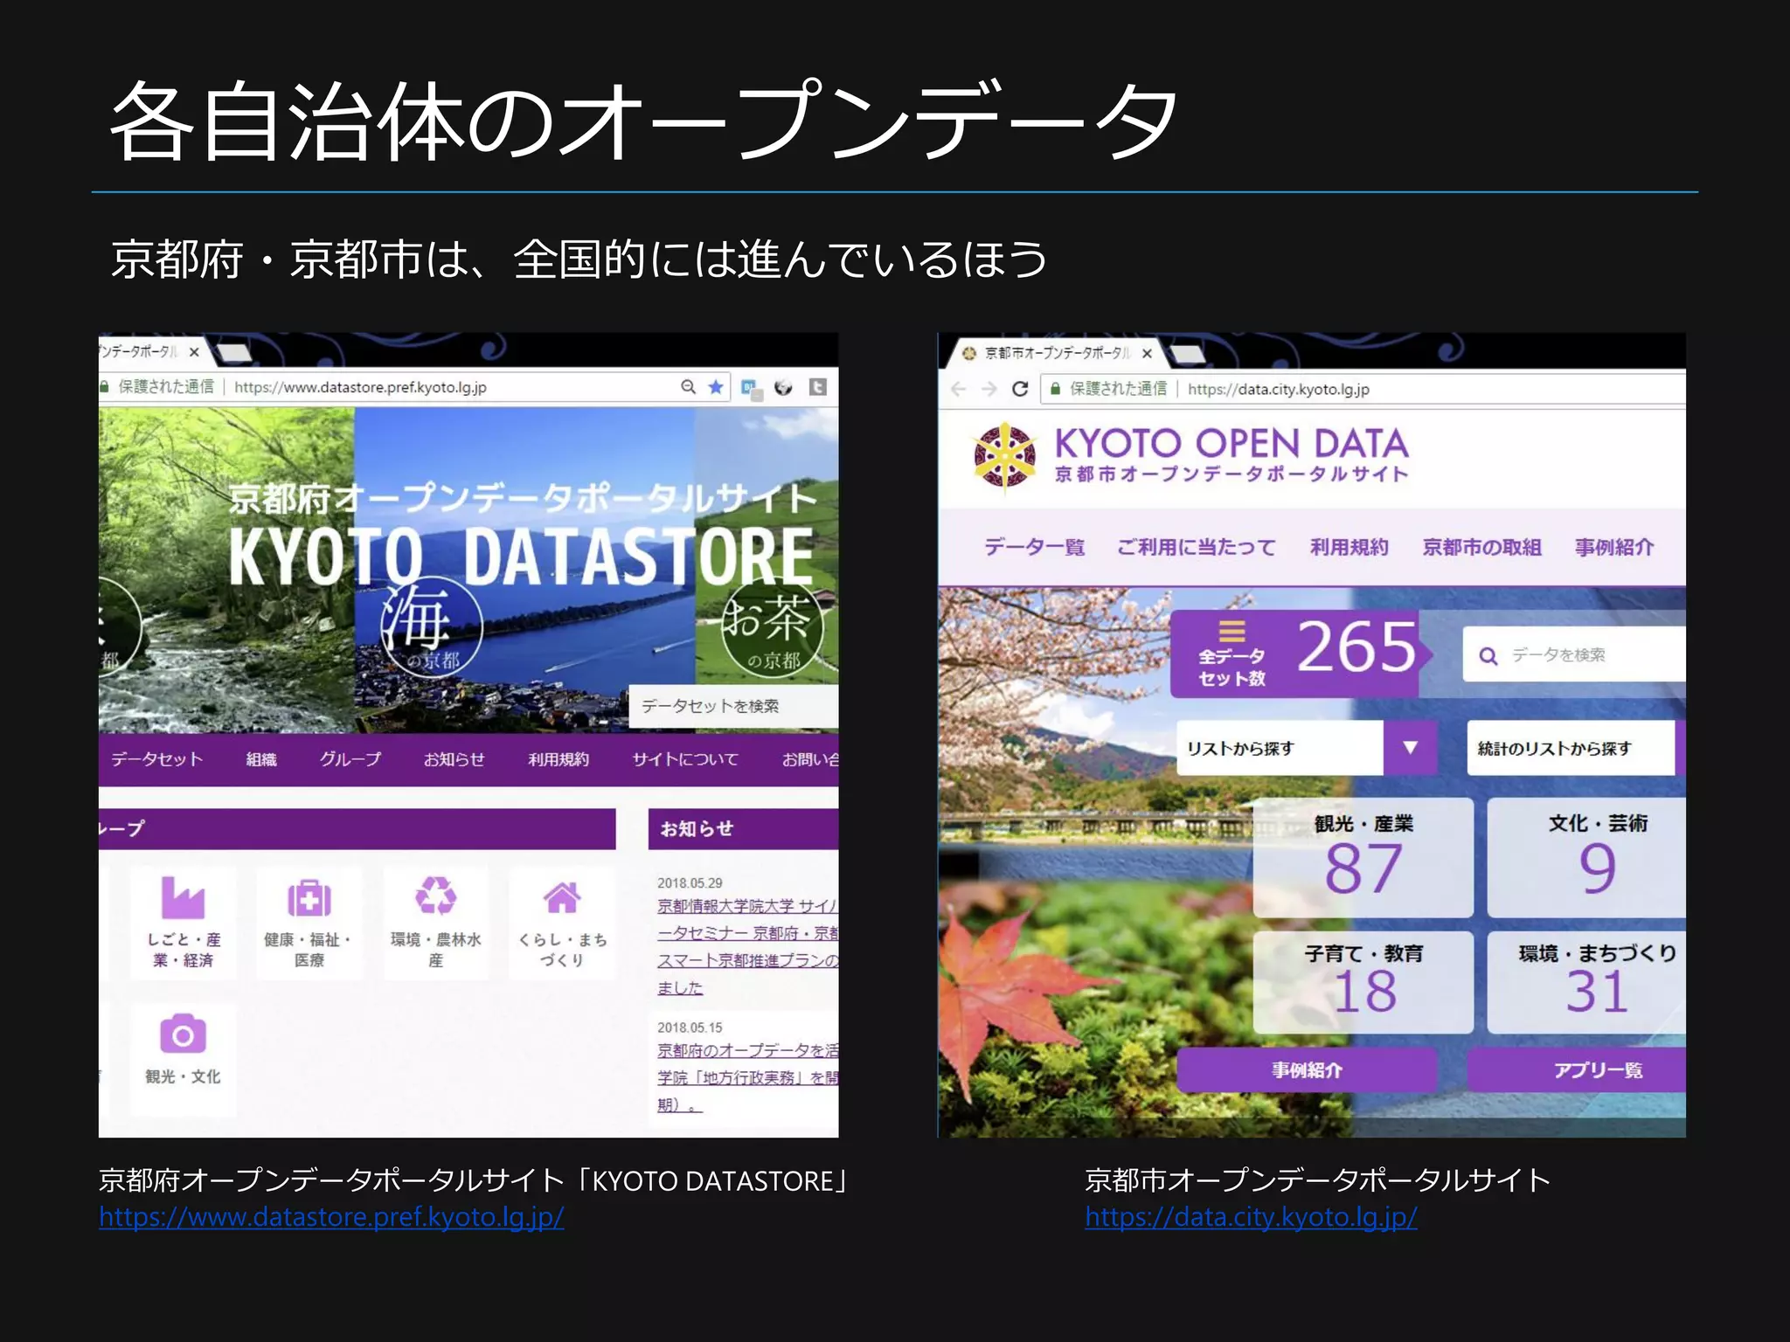Click the 海の京都 circle badge
1790x1342 pixels.
pyautogui.click(x=432, y=627)
